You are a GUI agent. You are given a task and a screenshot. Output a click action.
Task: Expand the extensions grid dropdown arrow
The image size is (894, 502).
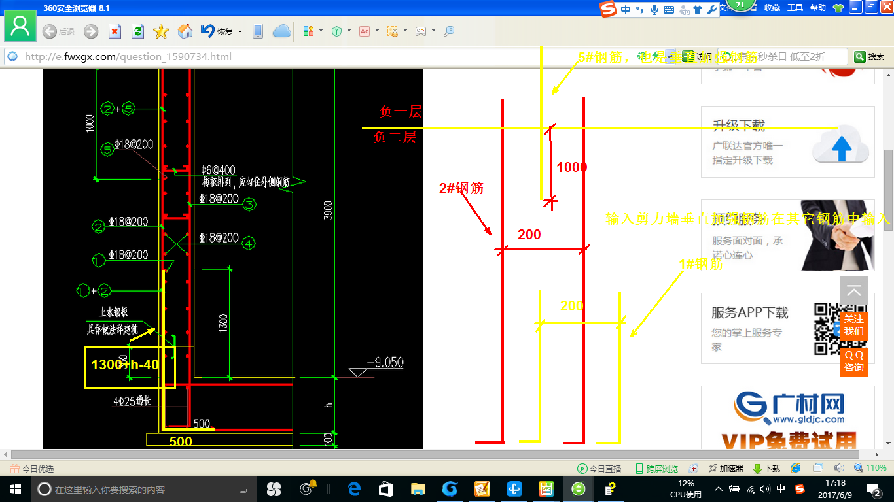pyautogui.click(x=321, y=31)
